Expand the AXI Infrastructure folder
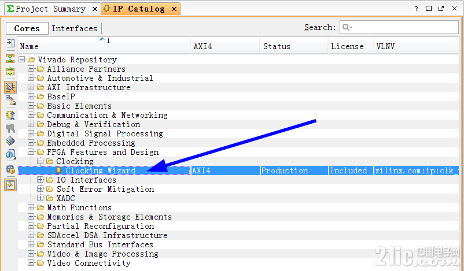464x271 pixels. (x=31, y=87)
